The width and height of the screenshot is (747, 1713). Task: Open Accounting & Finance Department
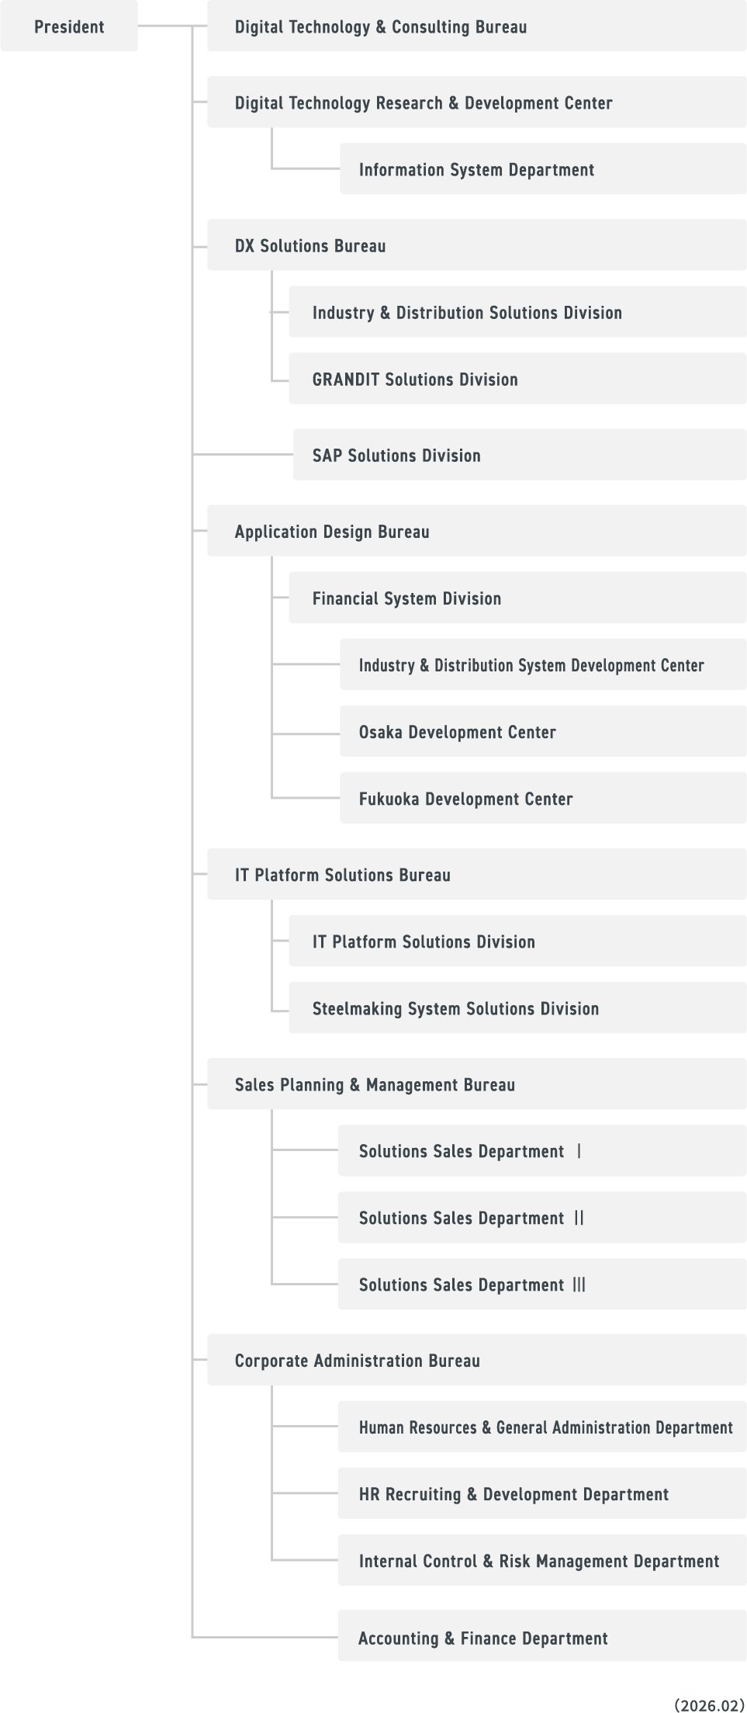[x=541, y=1638]
